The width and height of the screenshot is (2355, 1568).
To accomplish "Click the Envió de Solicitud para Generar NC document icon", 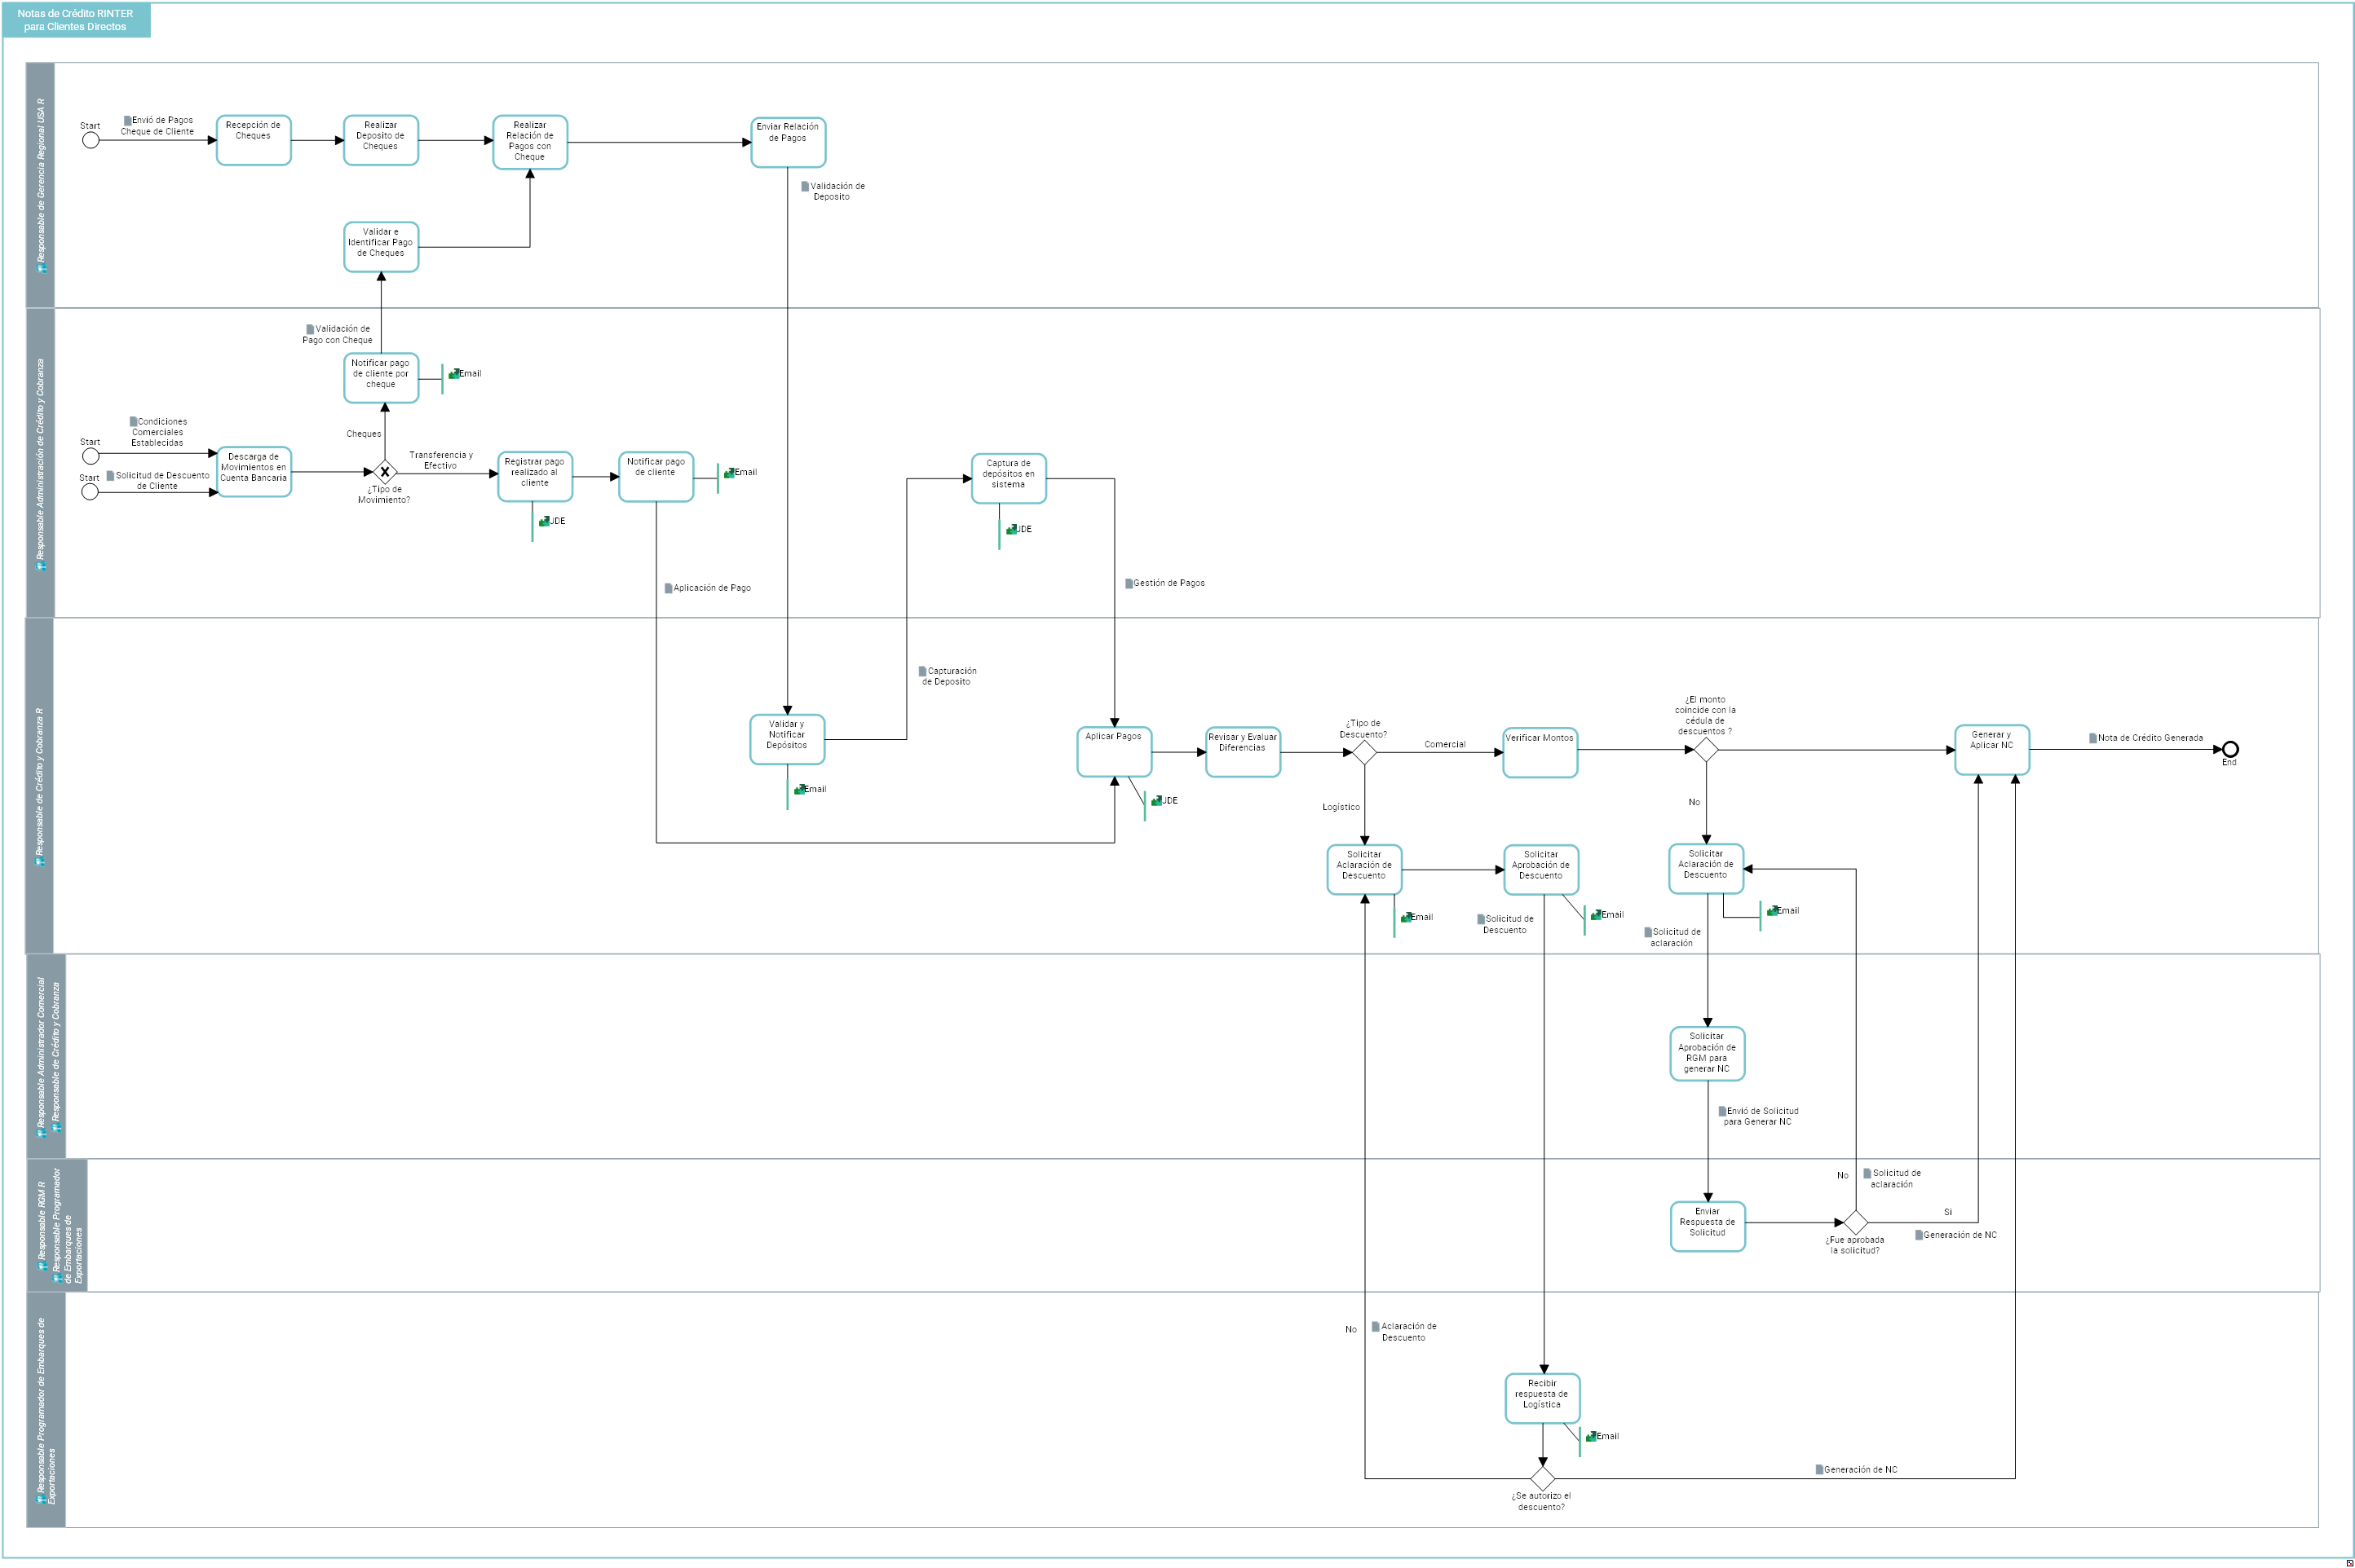I will (1721, 1111).
